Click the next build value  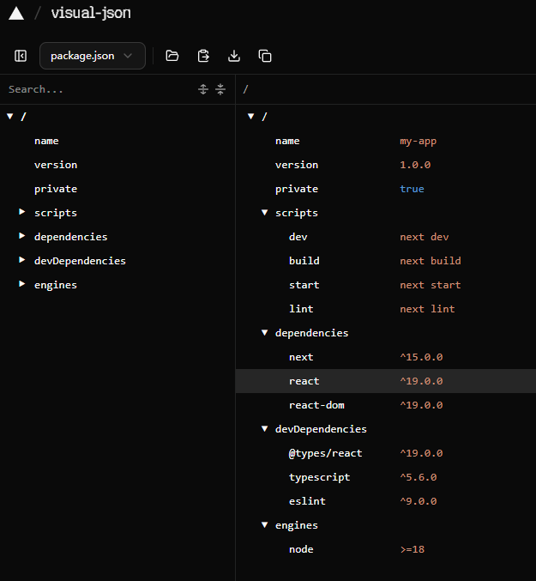click(x=431, y=261)
